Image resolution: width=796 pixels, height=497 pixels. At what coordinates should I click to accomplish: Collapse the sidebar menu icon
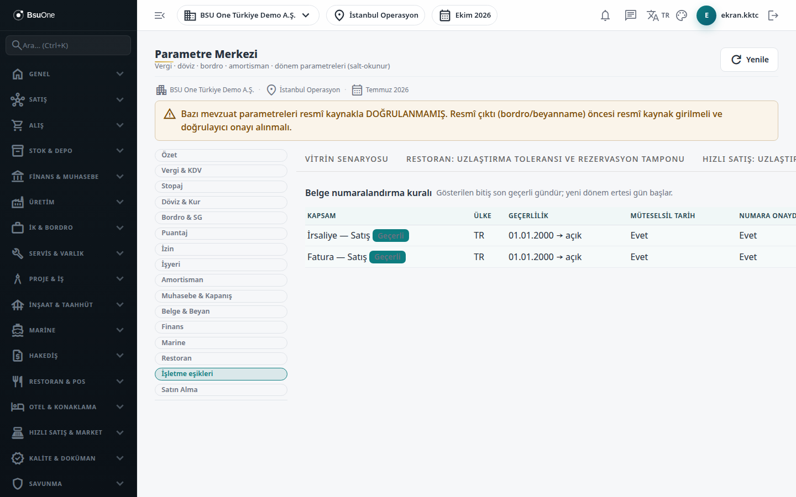coord(160,15)
